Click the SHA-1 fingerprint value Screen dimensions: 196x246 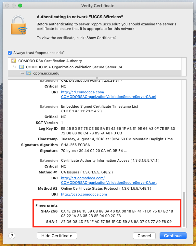pos(116,222)
